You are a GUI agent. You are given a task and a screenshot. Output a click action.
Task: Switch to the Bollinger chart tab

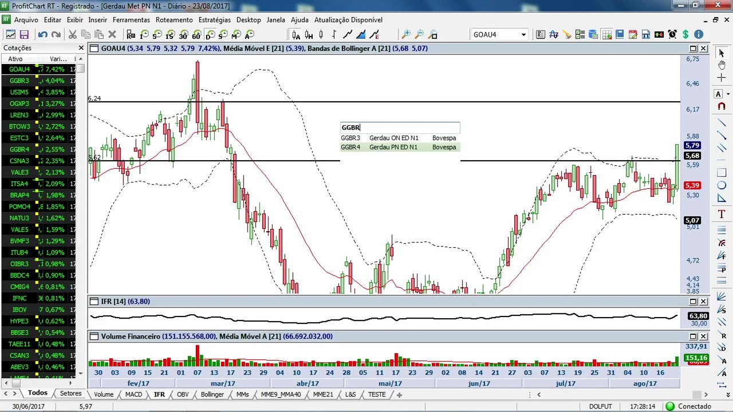(212, 394)
